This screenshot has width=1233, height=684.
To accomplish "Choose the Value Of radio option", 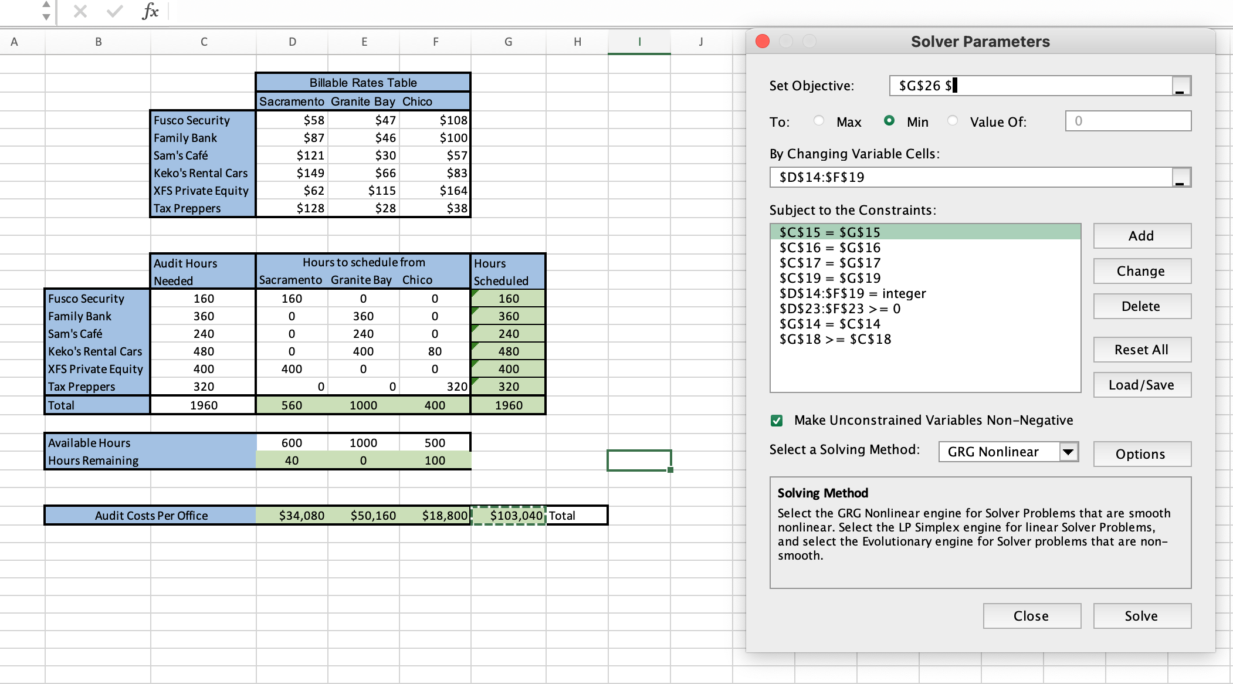I will point(953,121).
